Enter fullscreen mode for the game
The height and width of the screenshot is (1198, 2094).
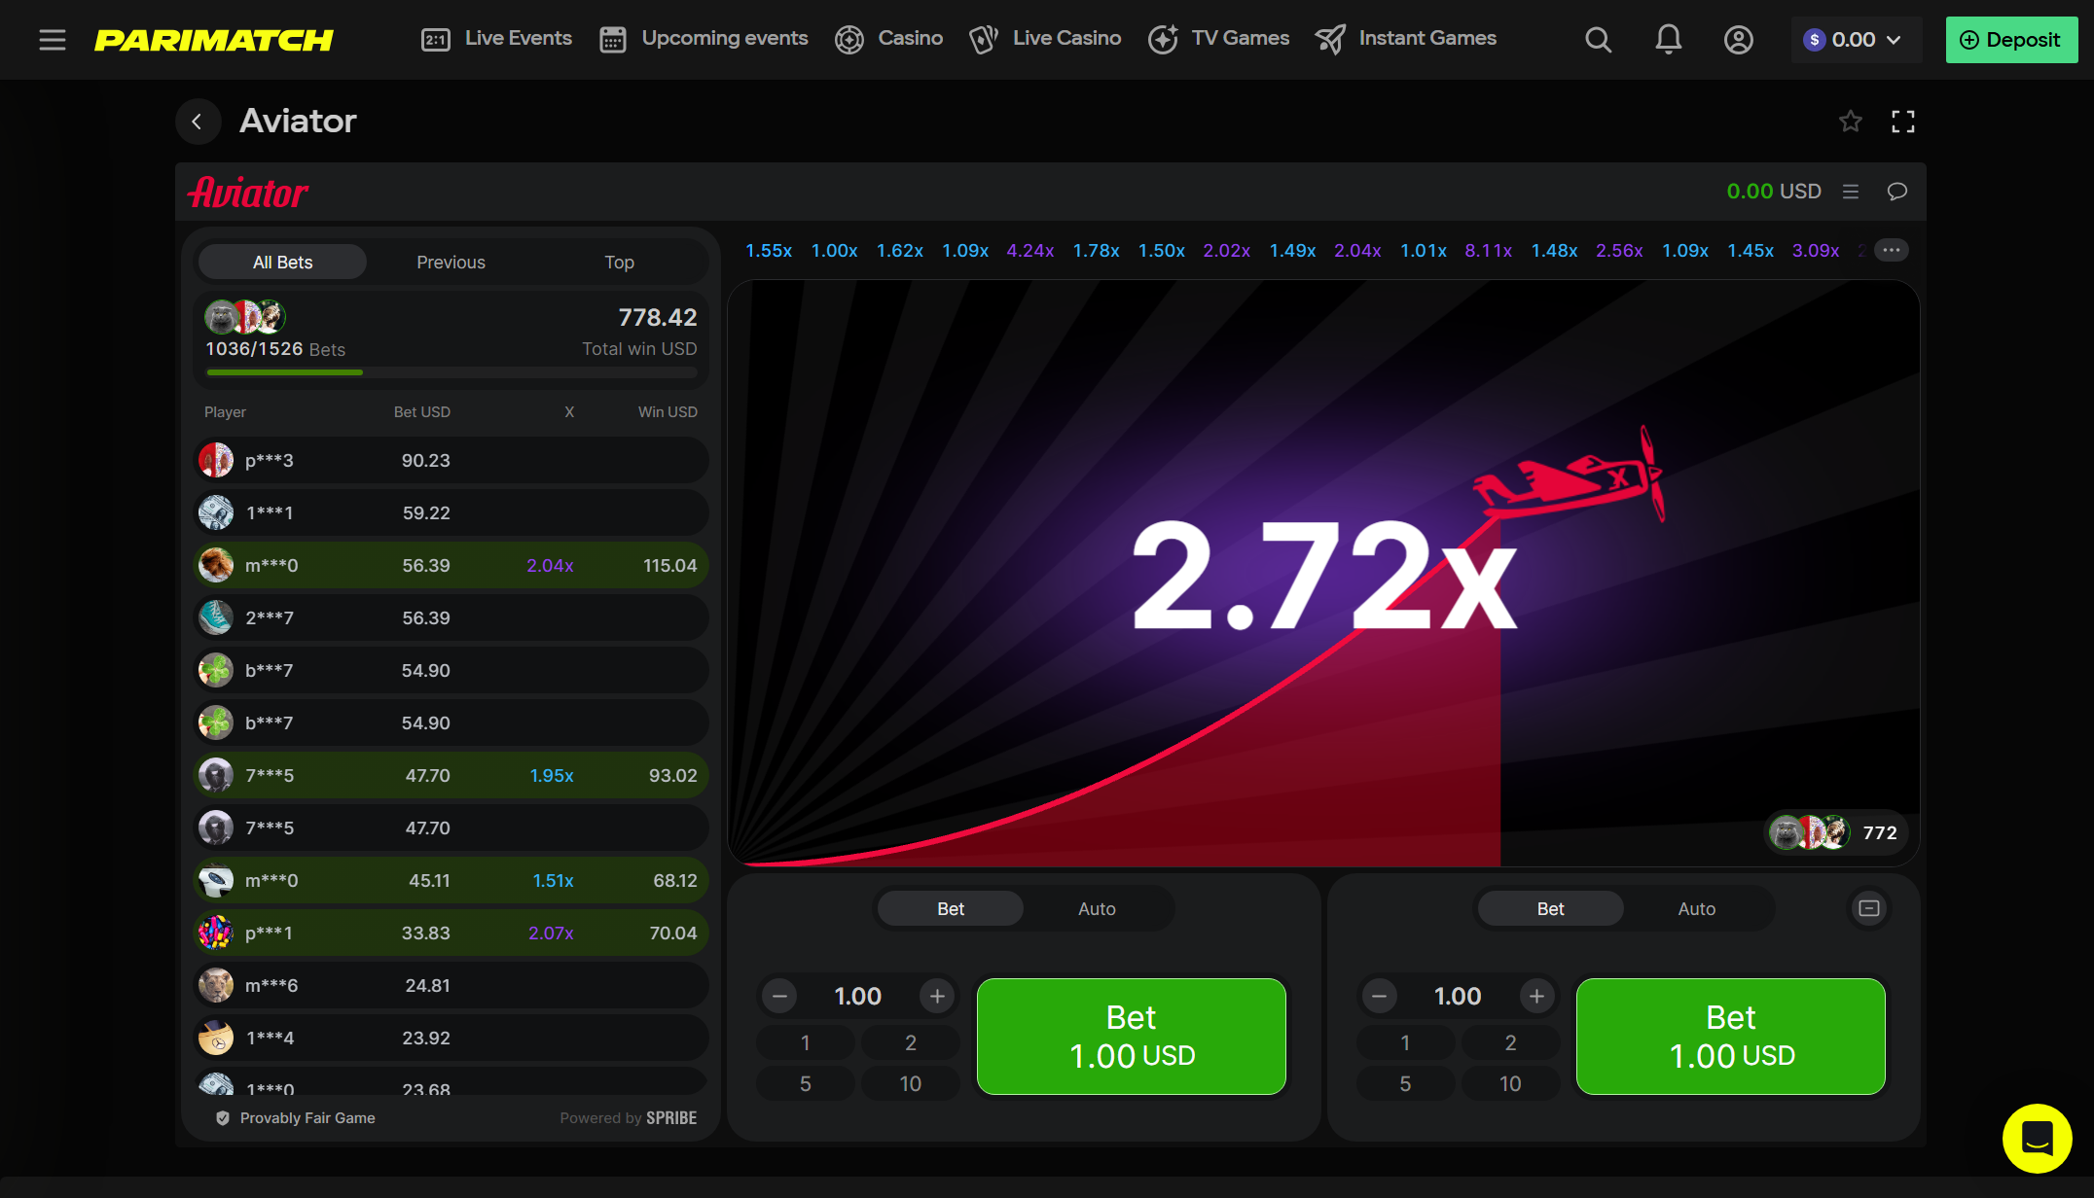tap(1902, 122)
